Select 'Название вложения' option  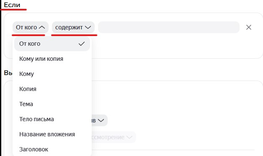point(52,134)
